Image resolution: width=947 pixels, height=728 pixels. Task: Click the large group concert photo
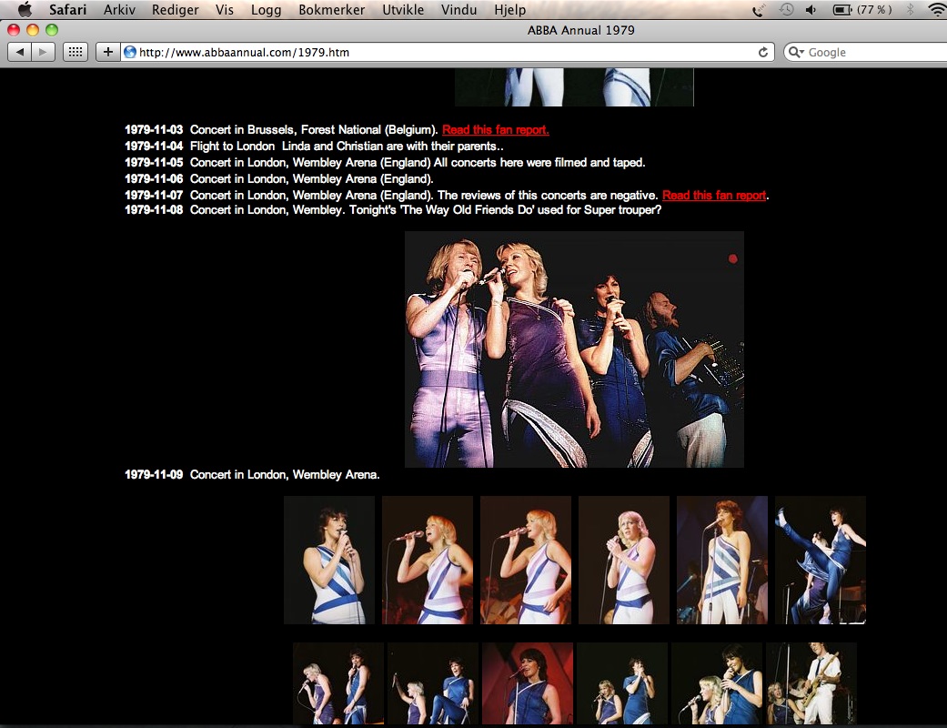click(x=574, y=349)
